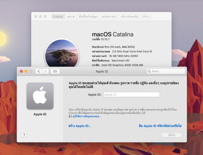Click the ถัดไป button

(x=172, y=135)
